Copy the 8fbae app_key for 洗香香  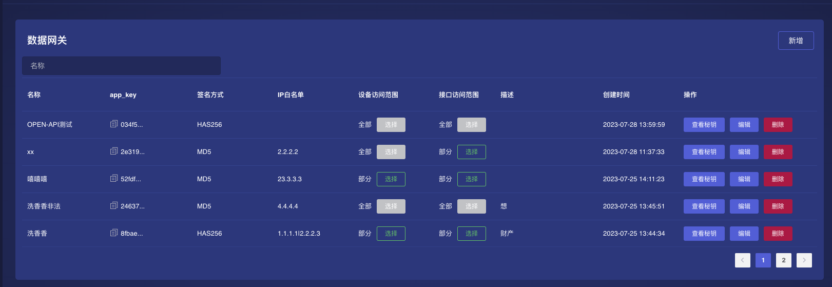pos(114,233)
